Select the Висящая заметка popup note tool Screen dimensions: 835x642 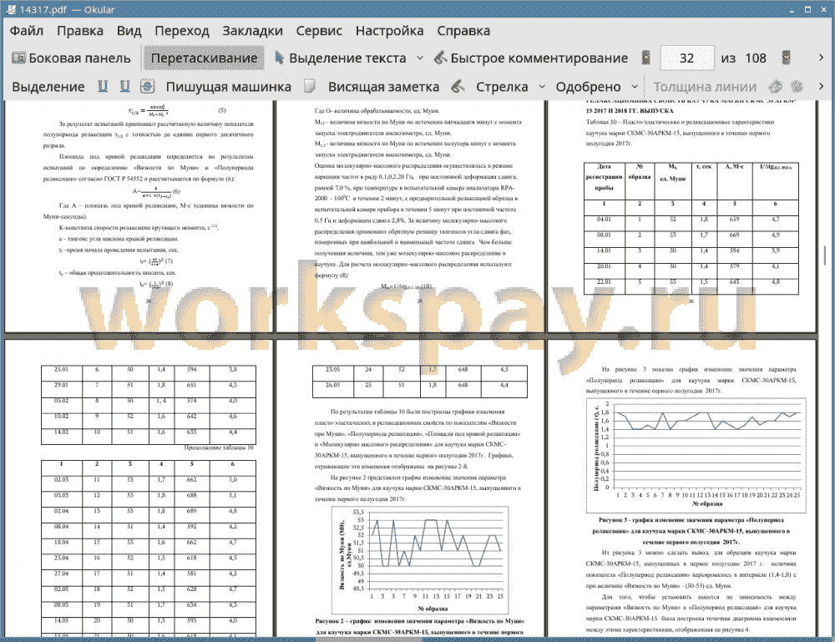tap(383, 87)
